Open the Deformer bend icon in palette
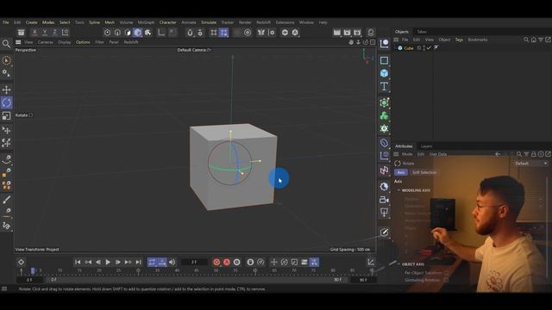 384,143
